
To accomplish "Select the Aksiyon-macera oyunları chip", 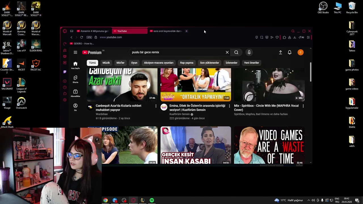I will click(159, 63).
